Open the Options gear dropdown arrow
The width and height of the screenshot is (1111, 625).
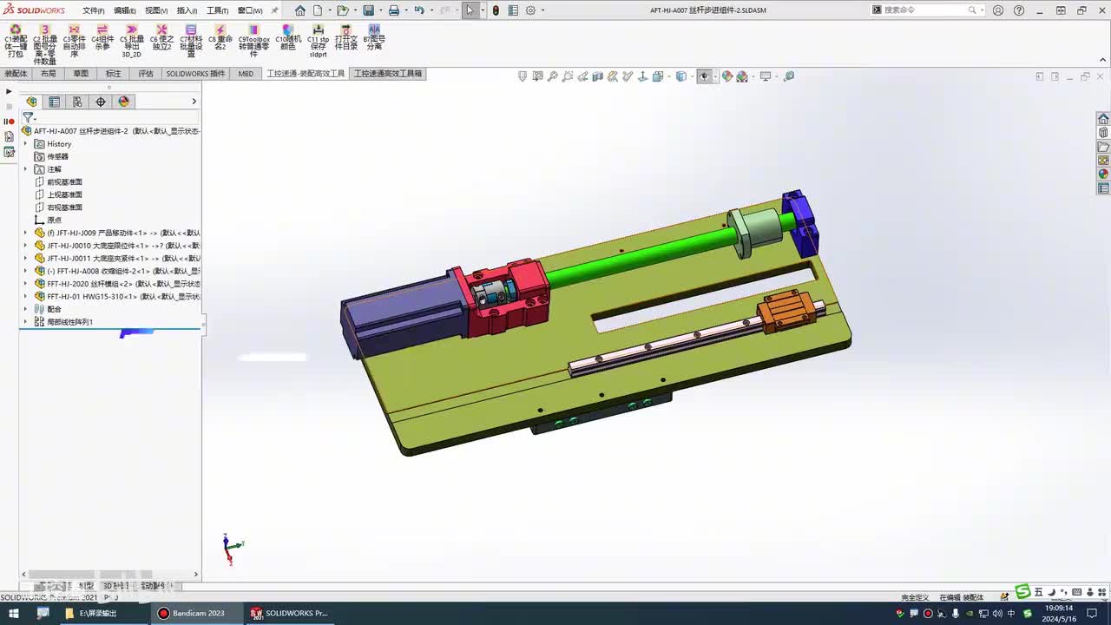click(x=542, y=10)
